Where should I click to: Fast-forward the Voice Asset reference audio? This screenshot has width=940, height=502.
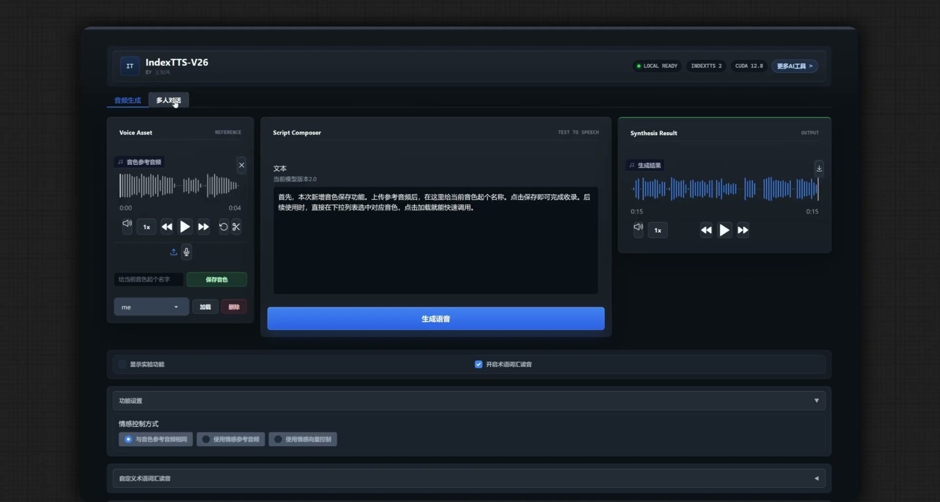pos(203,227)
